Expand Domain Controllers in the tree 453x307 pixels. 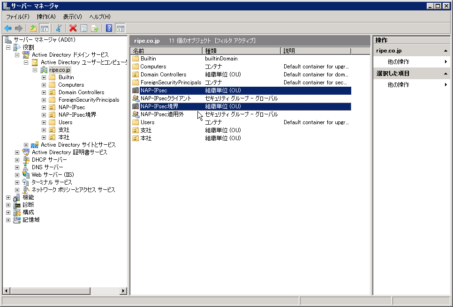pos(44,92)
